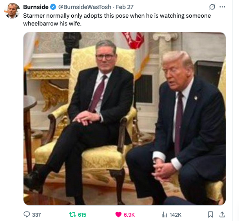This screenshot has height=221, width=239.
Task: Open the Feb 27 timestamp link
Action: (125, 7)
